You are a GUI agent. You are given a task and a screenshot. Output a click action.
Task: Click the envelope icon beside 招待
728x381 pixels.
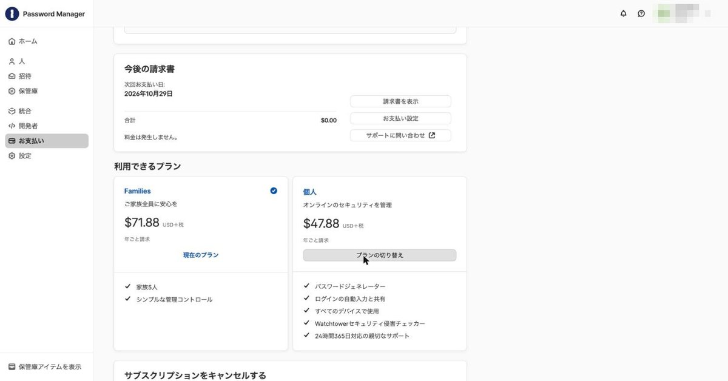[x=12, y=76]
